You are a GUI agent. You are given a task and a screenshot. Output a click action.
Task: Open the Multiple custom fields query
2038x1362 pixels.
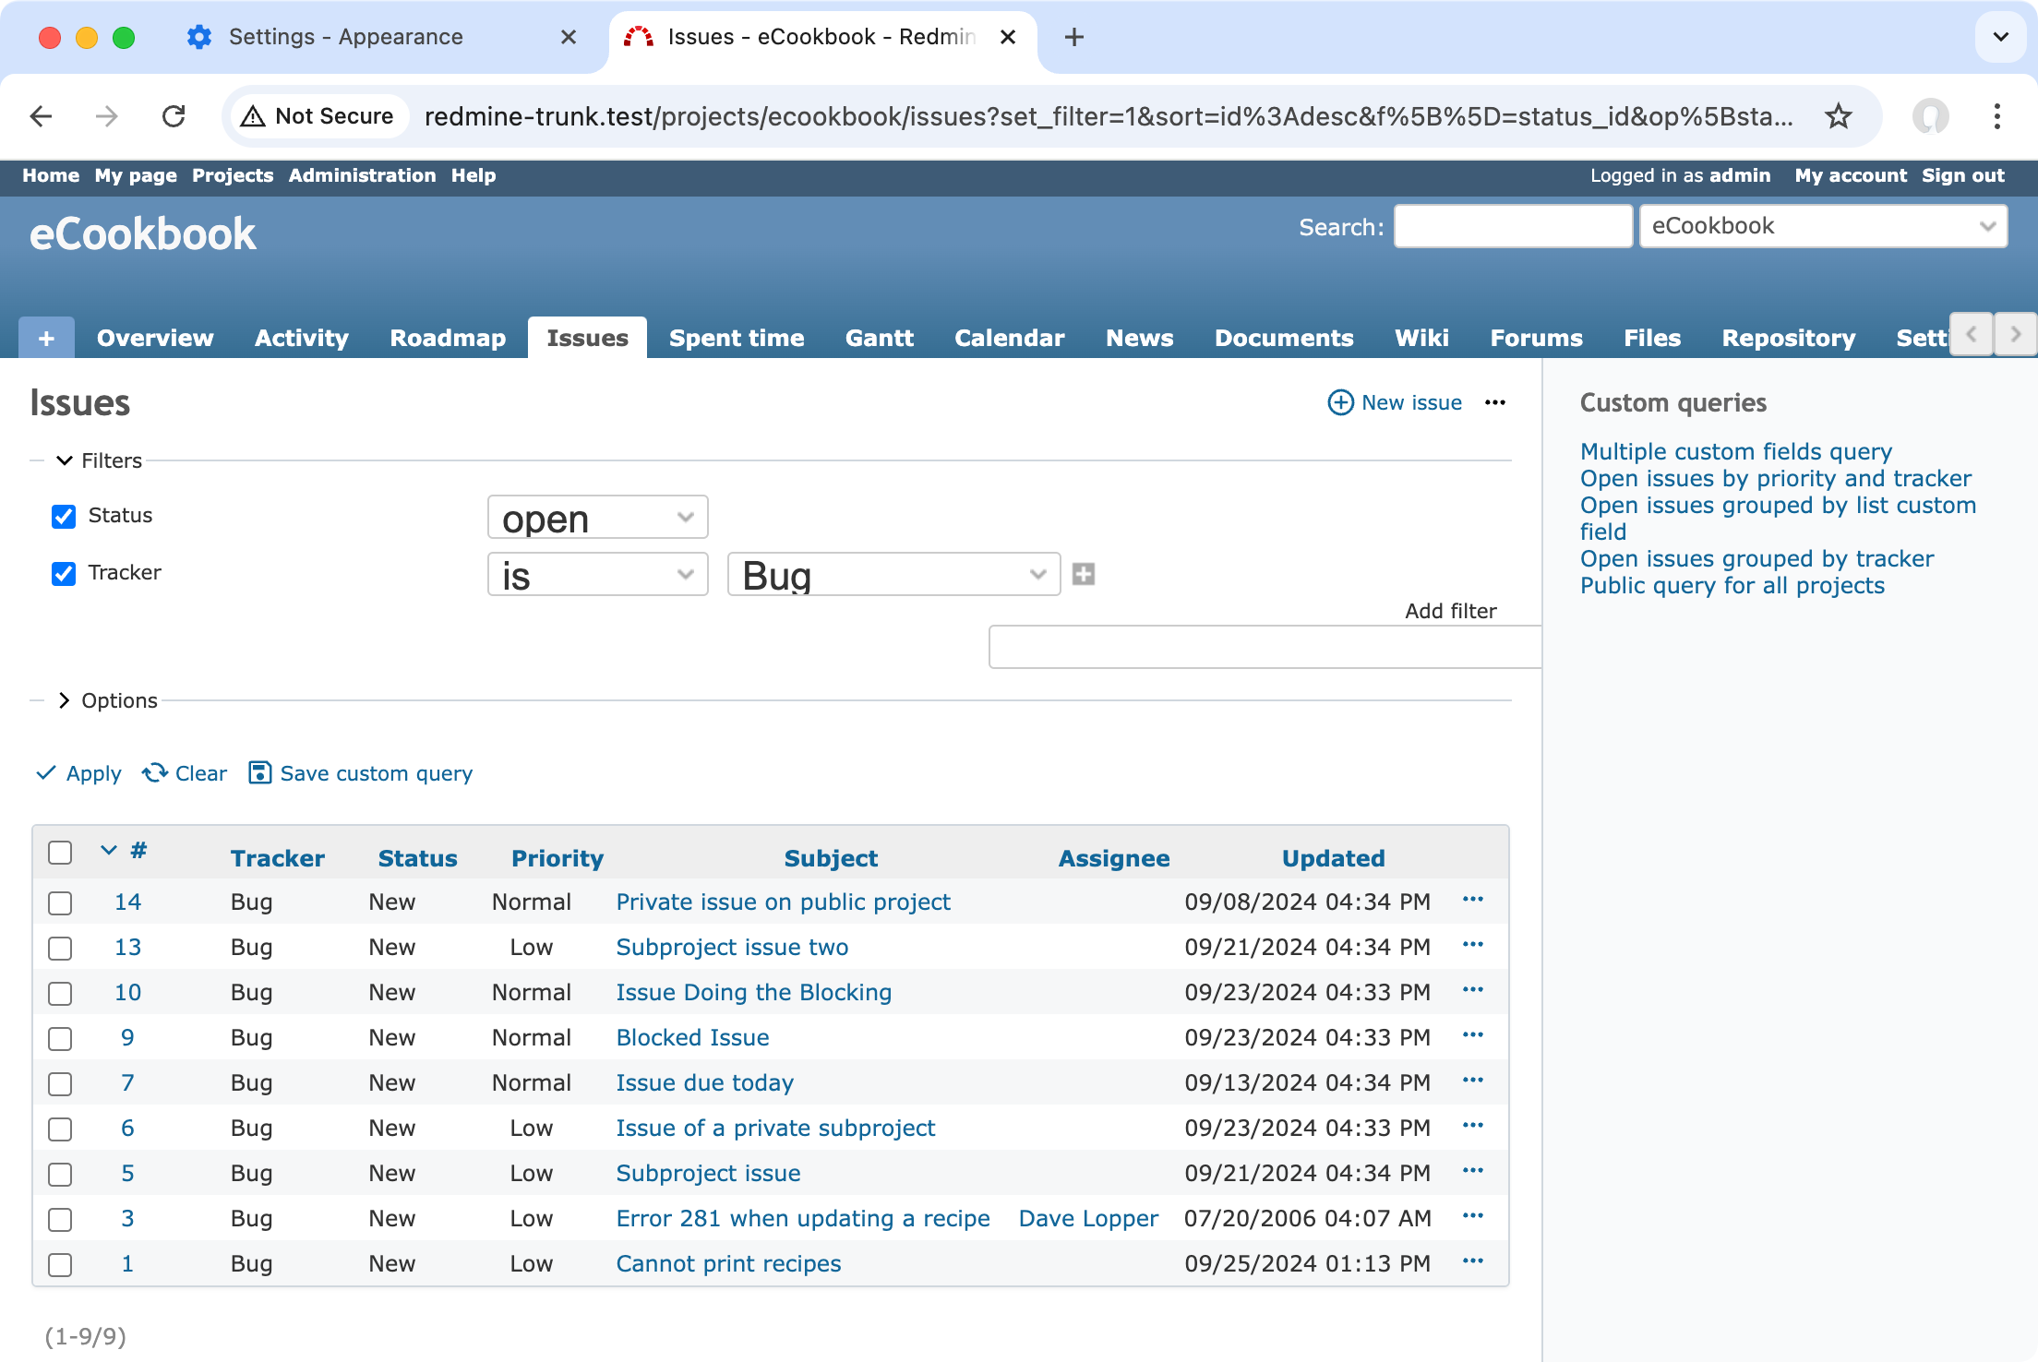coord(1736,451)
